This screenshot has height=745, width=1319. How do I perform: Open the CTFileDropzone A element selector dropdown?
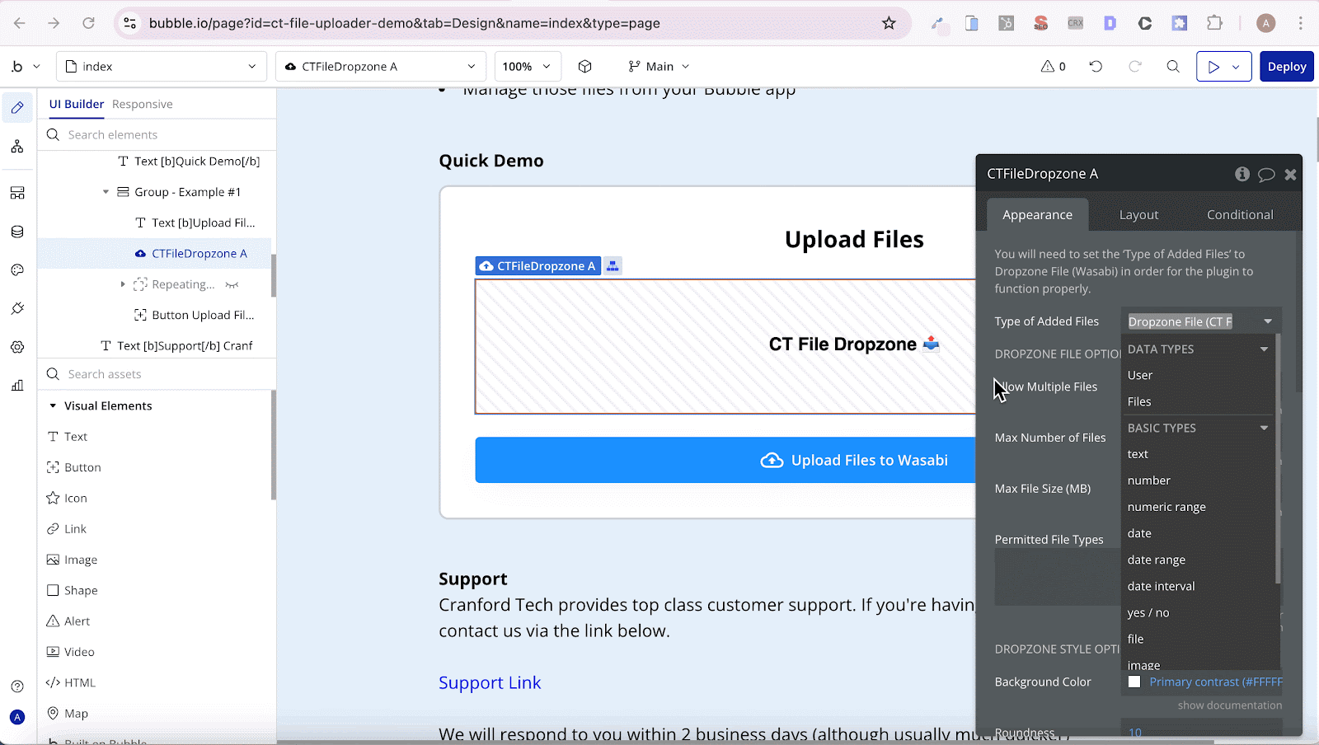pos(381,67)
